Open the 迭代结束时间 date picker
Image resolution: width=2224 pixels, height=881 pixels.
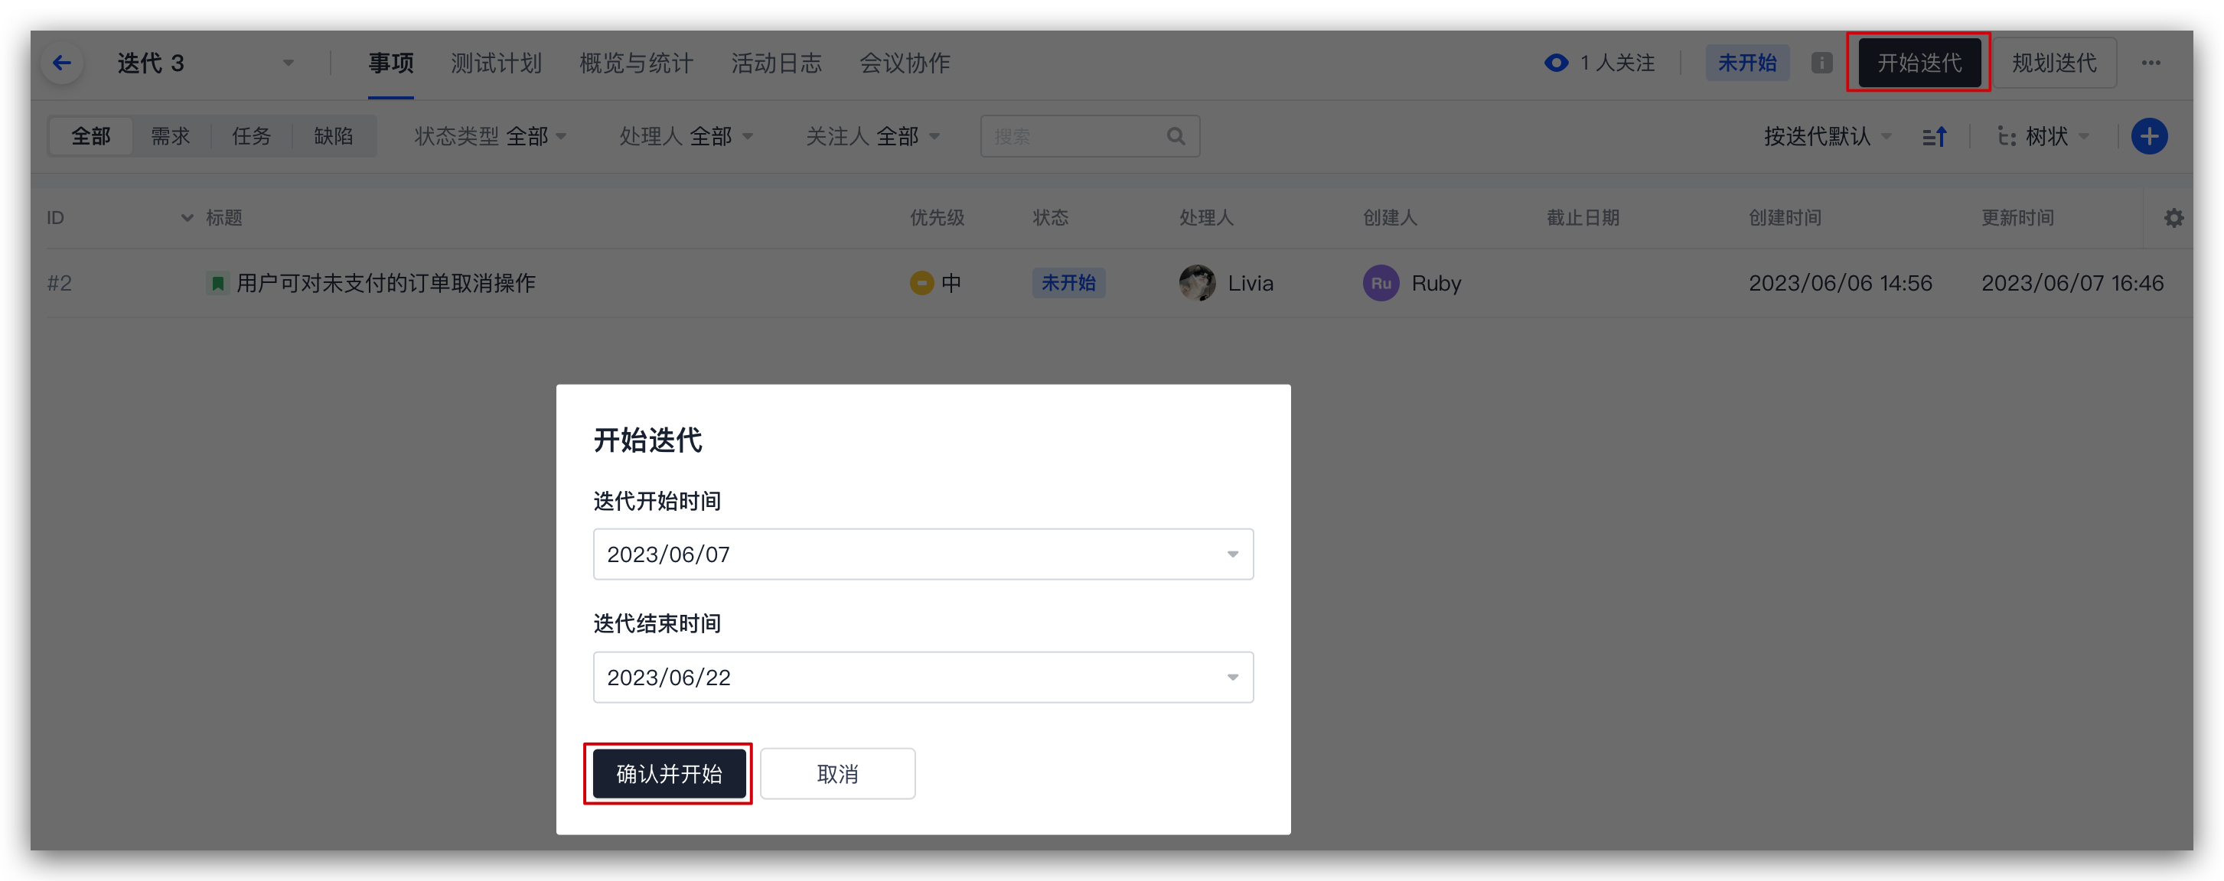point(923,678)
